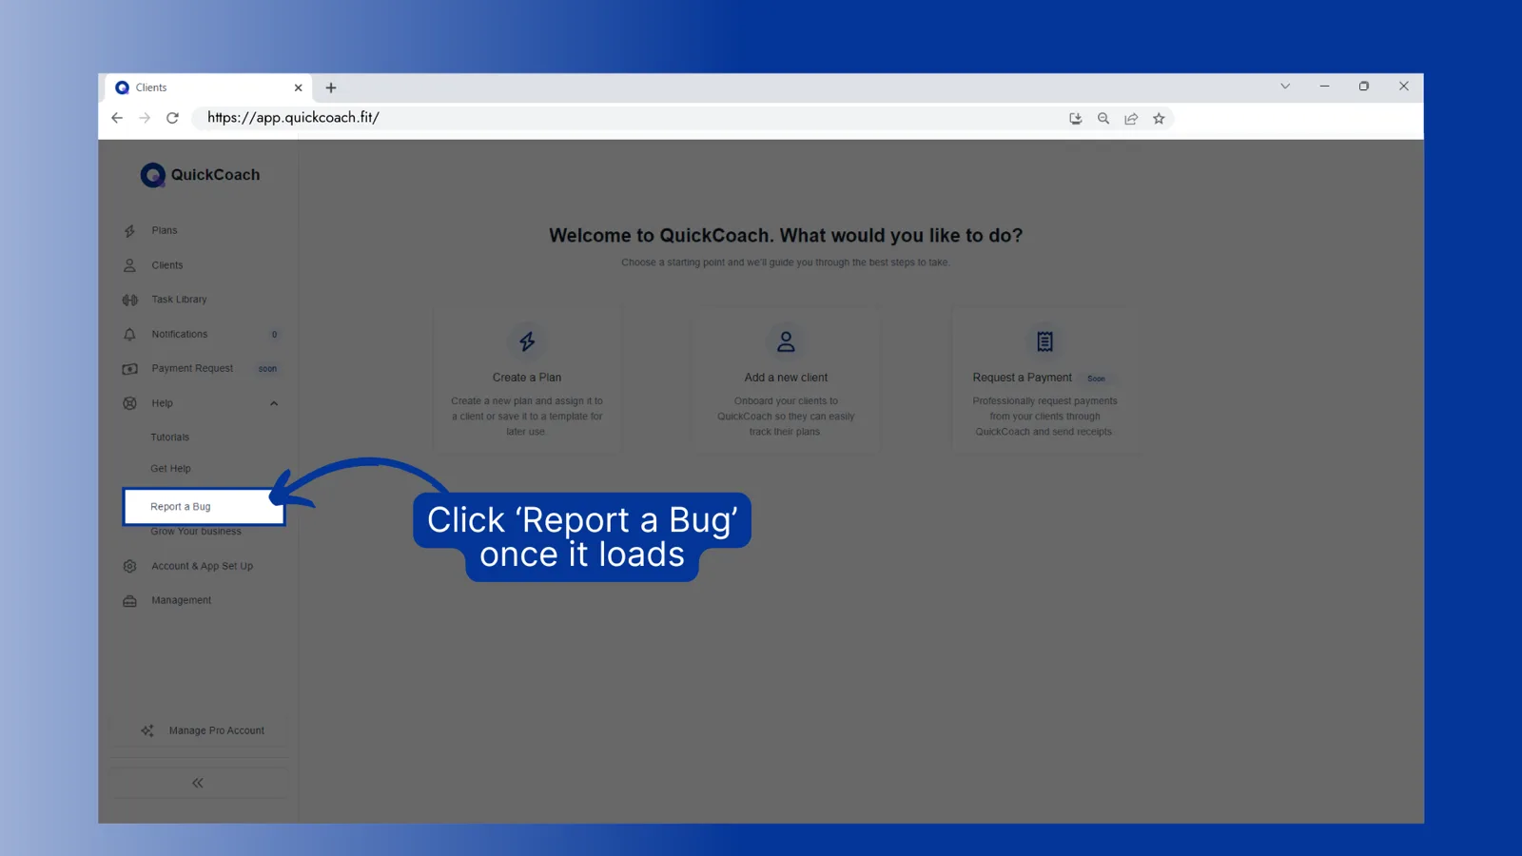Screen dimensions: 1522x856
Task: Click the zoom magnifier icon in address bar
Action: point(1103,119)
